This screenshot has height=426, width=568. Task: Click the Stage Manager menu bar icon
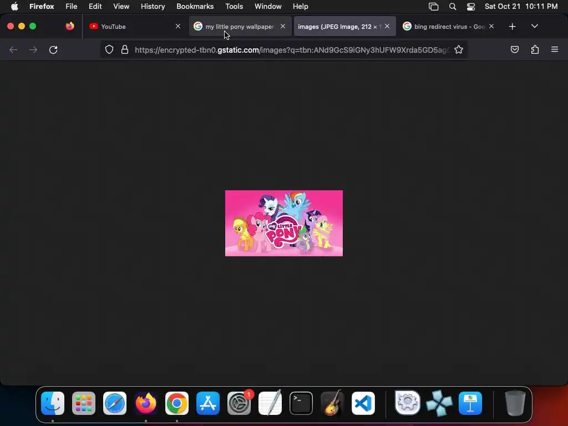click(x=433, y=7)
